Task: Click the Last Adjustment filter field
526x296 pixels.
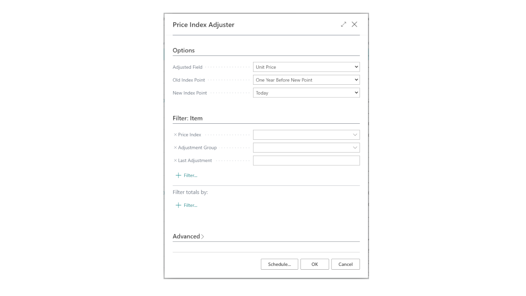Action: (306, 160)
